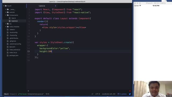Click the red close icon above status bar
This screenshot has width=172, height=97.
pyautogui.click(x=130, y=91)
